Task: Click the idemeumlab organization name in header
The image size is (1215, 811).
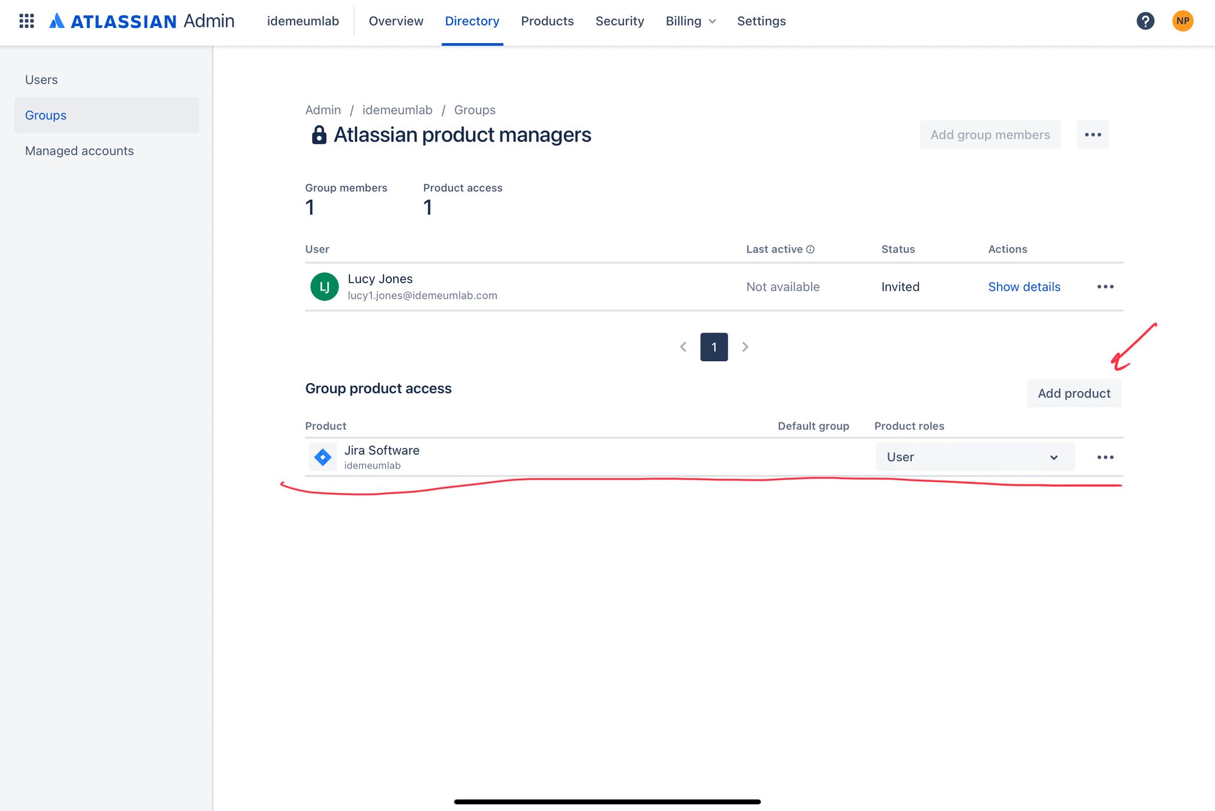Action: point(303,21)
